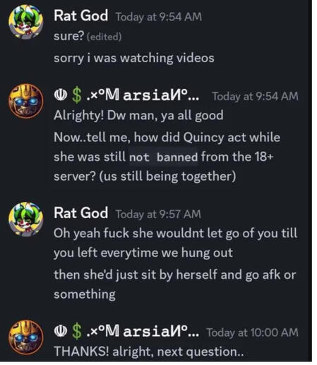Open Rat God's avatar at the top

point(26,22)
